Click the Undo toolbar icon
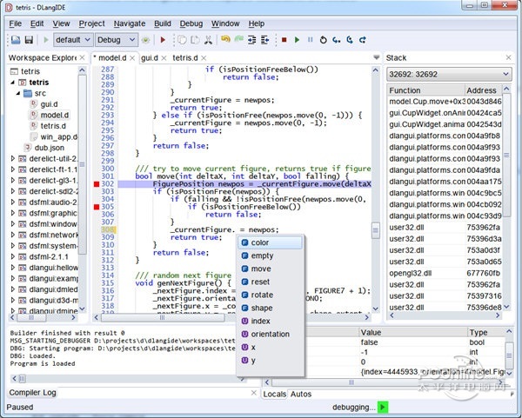 (225, 40)
